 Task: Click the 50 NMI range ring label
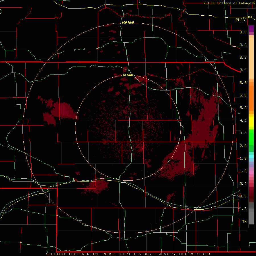128,75
